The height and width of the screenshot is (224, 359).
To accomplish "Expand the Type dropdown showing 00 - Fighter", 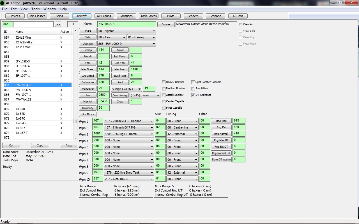I will [x=127, y=31].
